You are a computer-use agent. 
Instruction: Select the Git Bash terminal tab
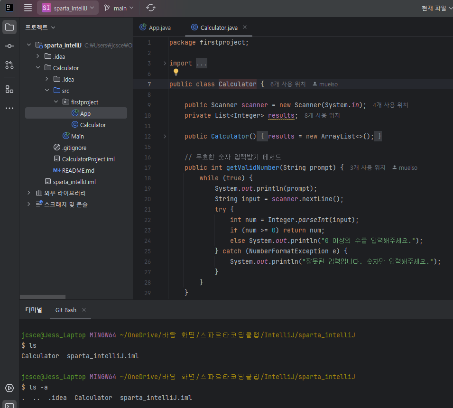(66, 310)
